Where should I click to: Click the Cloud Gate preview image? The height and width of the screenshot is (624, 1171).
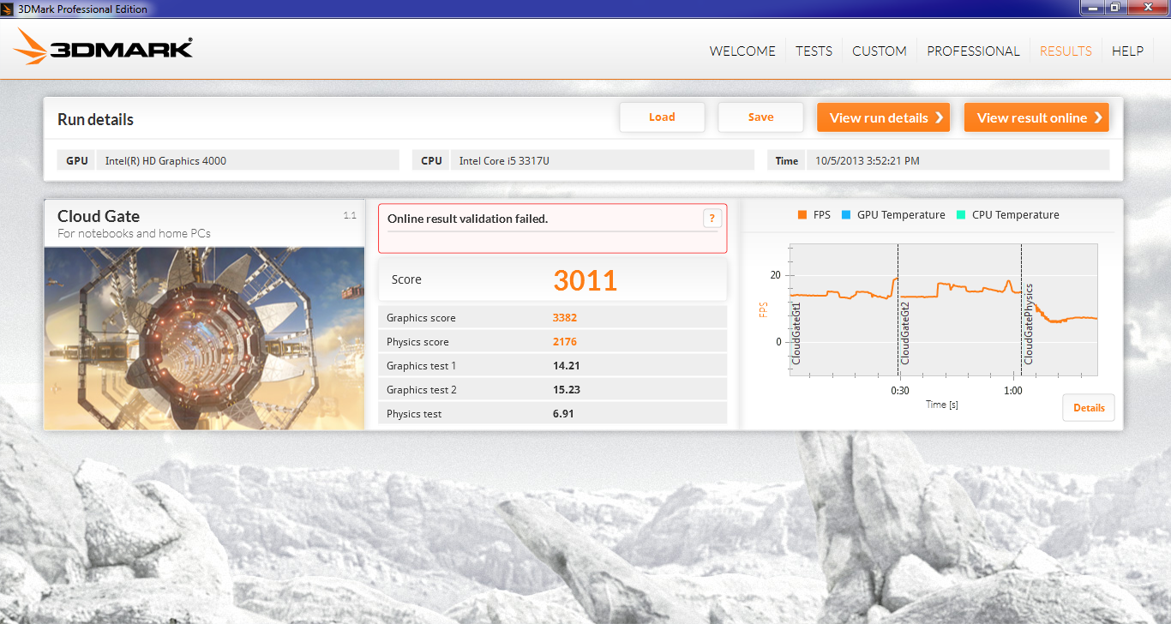(205, 339)
